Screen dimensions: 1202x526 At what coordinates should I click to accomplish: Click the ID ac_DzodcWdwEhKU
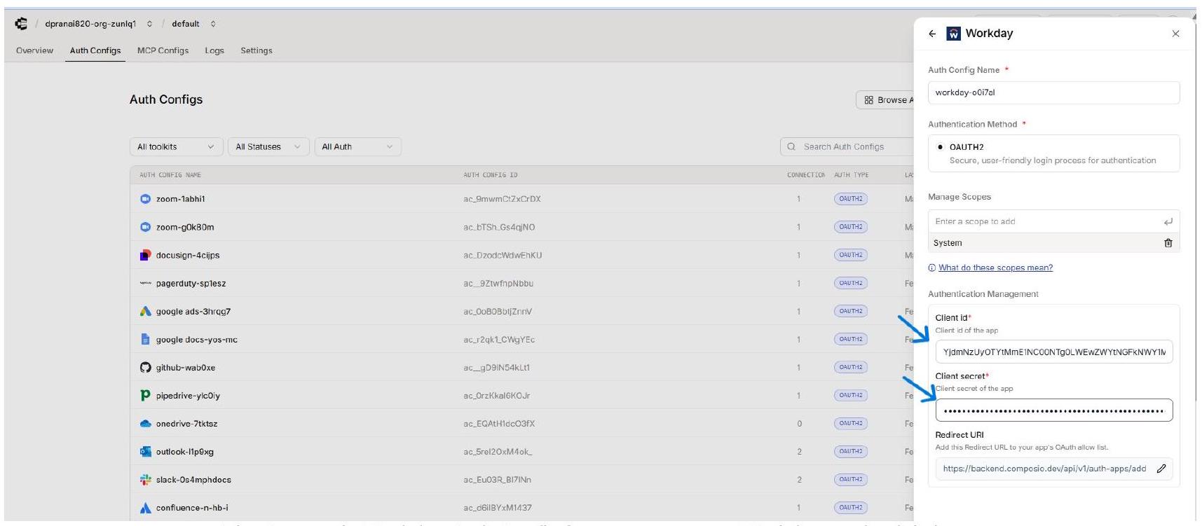point(503,255)
